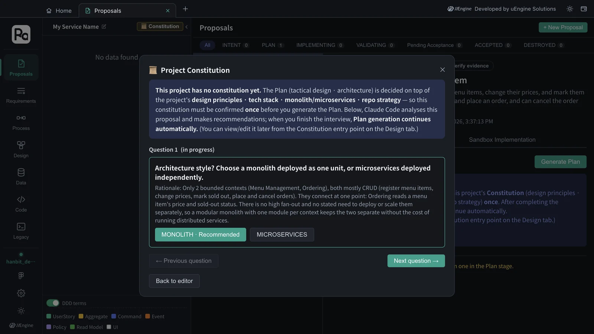Image resolution: width=594 pixels, height=334 pixels.
Task: Filter proposals by PLAN
Action: pyautogui.click(x=272, y=45)
